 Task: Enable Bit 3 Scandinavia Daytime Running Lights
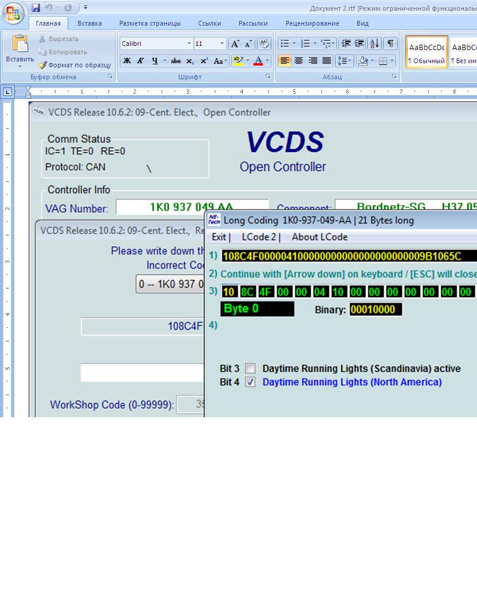coord(250,368)
